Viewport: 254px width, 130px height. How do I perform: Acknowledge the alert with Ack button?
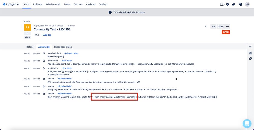pyautogui.click(x=213, y=26)
